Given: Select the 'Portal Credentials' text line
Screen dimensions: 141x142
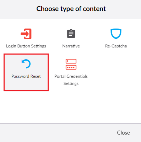Looking at the screenshot, I should click(71, 76).
